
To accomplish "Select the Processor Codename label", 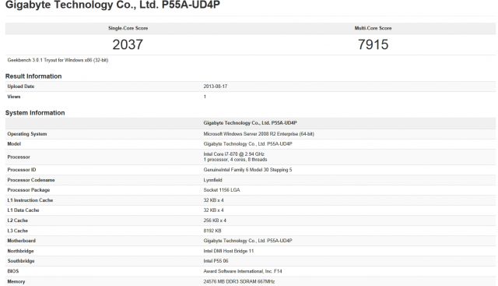I will point(31,180).
